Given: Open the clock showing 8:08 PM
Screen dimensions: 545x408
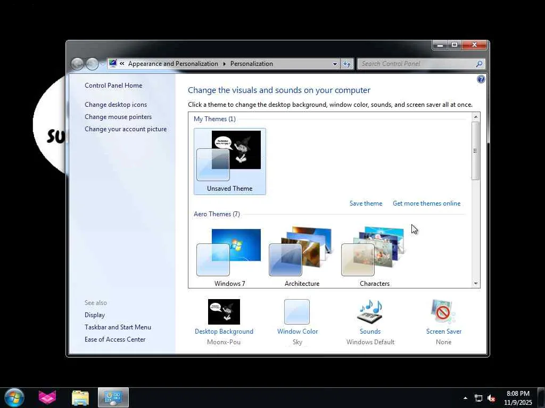Looking at the screenshot, I should [x=518, y=398].
